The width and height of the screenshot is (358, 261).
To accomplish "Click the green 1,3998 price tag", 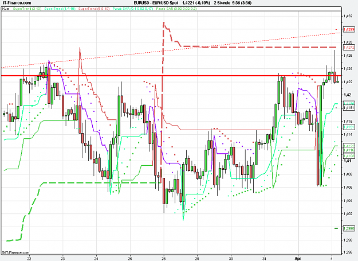I will (349, 228).
